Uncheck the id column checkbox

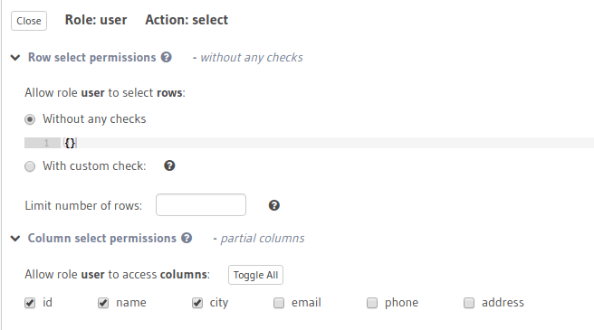coord(30,303)
